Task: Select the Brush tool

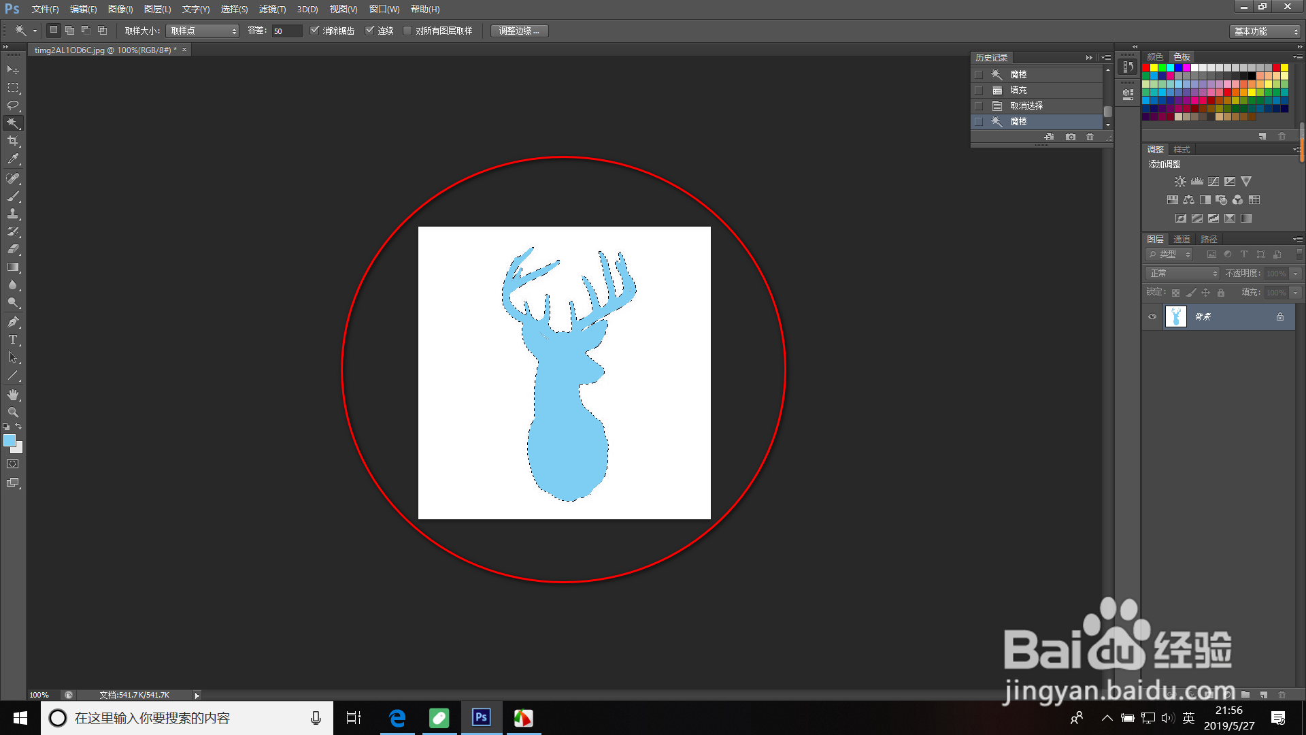Action: (x=13, y=196)
